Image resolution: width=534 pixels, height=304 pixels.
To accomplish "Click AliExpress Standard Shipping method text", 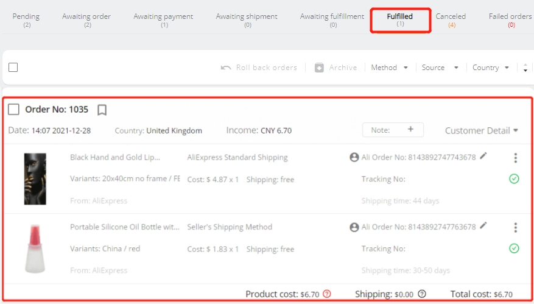I will coord(237,157).
